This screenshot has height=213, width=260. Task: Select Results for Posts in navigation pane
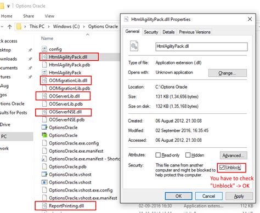13,112
